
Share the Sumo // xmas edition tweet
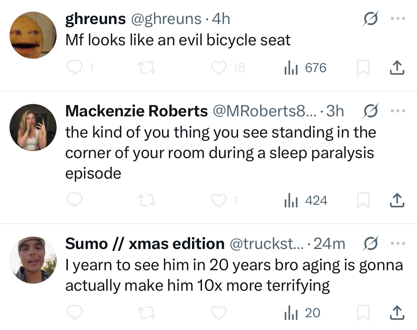click(x=396, y=313)
